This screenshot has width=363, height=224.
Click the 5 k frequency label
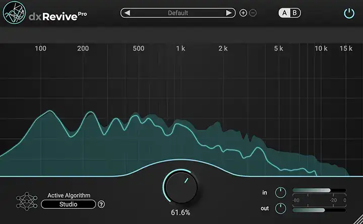point(278,48)
